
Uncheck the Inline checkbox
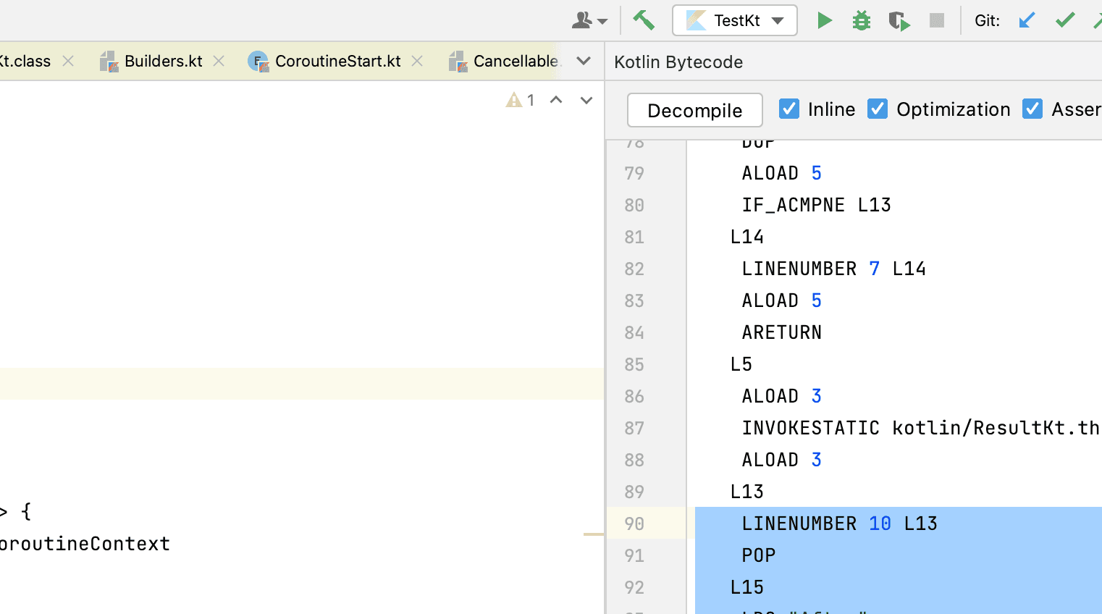(788, 108)
